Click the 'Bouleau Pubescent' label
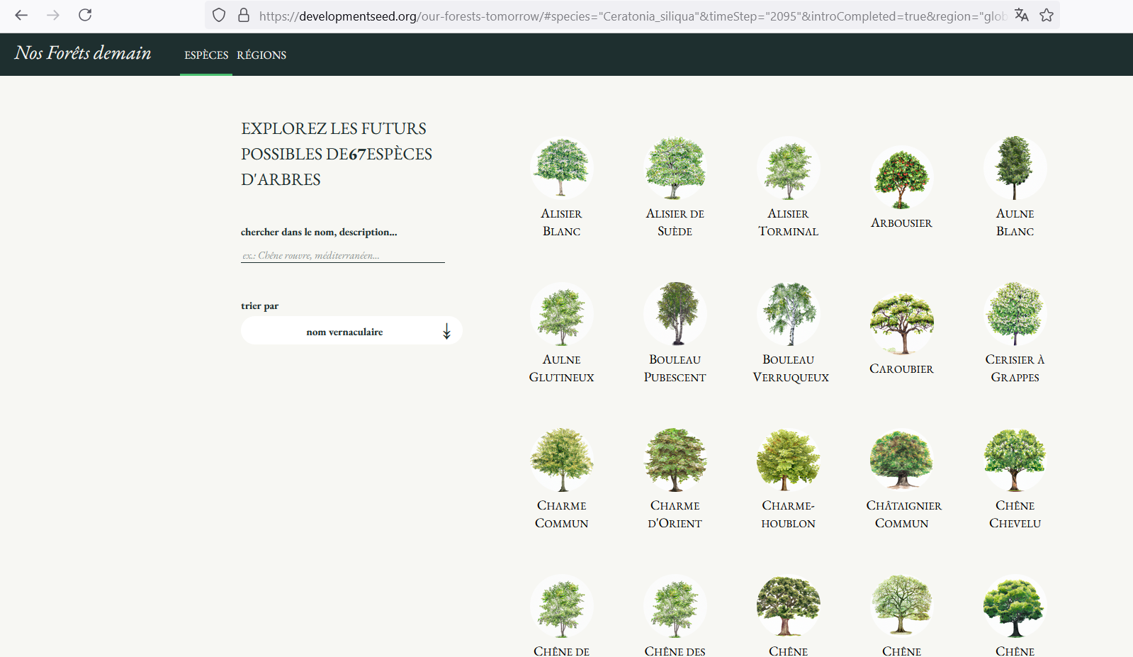 click(x=675, y=369)
